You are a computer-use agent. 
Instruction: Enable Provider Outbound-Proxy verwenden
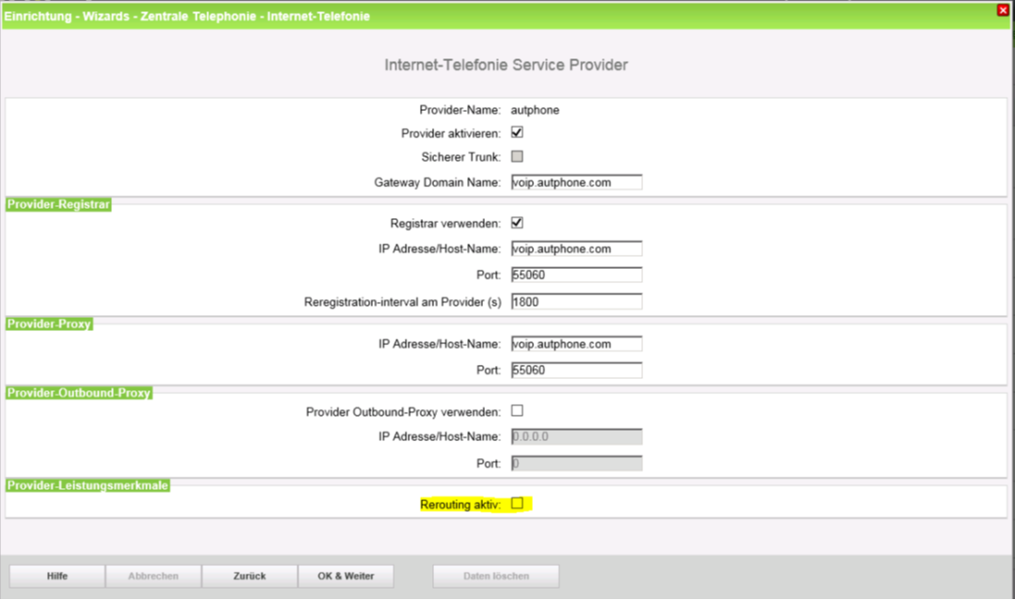(x=517, y=411)
